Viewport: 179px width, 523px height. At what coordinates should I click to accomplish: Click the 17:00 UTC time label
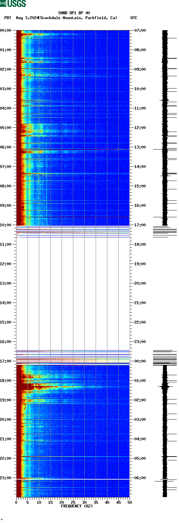[x=140, y=225]
